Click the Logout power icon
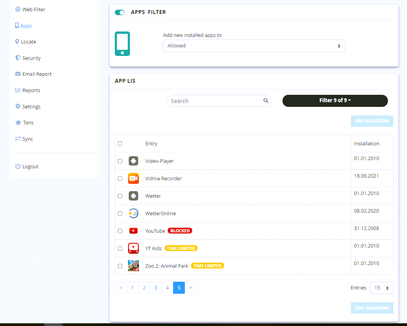 (18, 166)
